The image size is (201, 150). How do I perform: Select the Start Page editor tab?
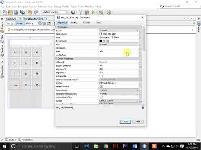click(11, 19)
